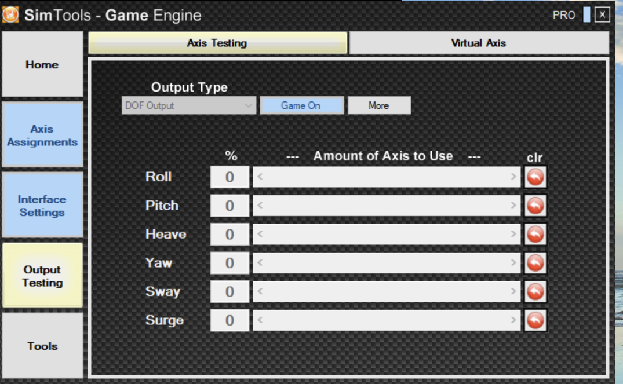Viewport: 623px width, 384px height.
Task: Go to the Home section
Action: click(x=42, y=65)
